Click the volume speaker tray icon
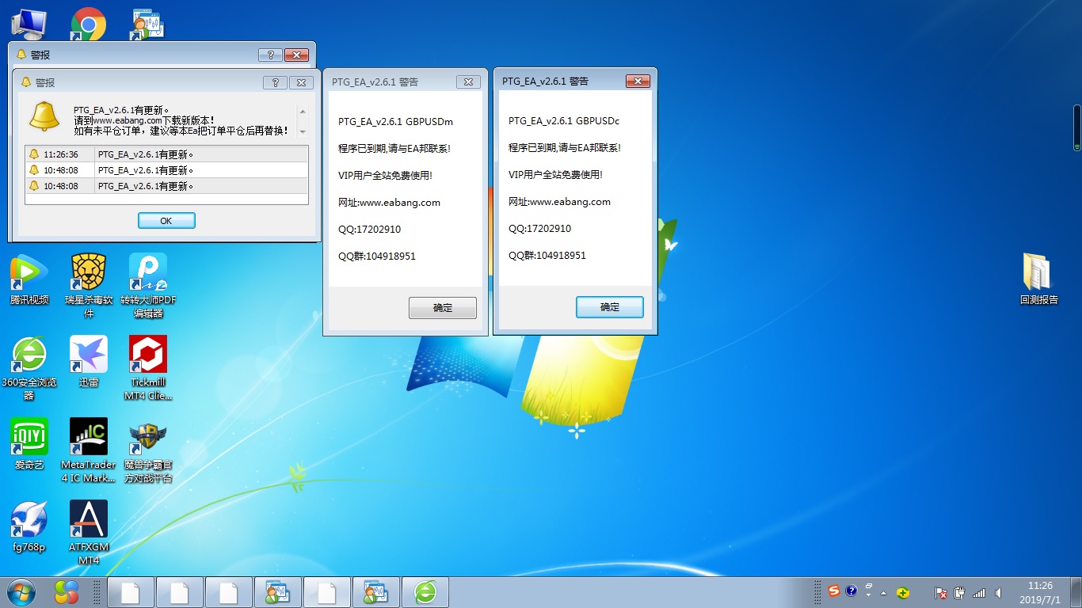The image size is (1082, 608). 998,592
